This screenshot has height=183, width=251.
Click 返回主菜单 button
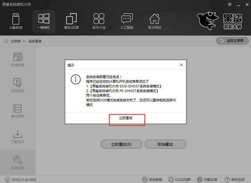[x=232, y=41]
